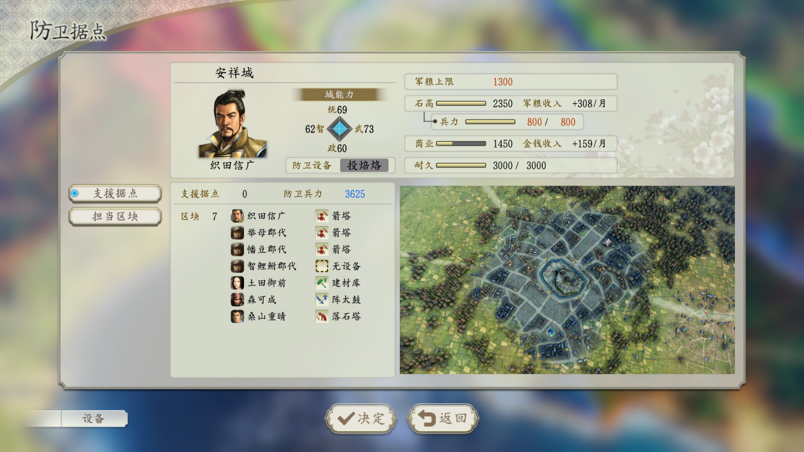Switch to the 担当区块 option

coord(115,216)
